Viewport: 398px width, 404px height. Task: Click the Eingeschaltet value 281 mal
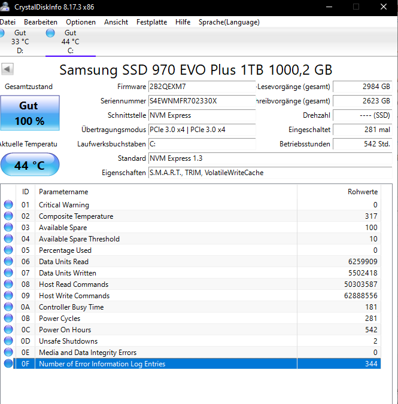[362, 130]
